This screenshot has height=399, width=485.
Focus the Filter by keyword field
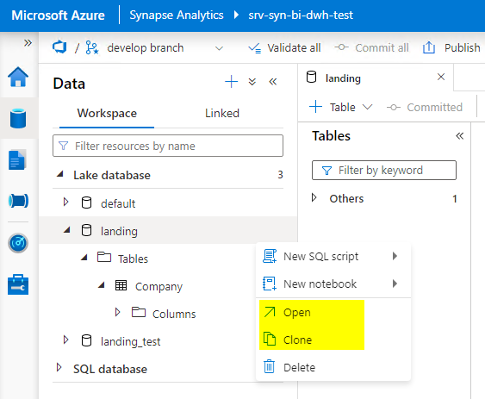[x=384, y=170]
